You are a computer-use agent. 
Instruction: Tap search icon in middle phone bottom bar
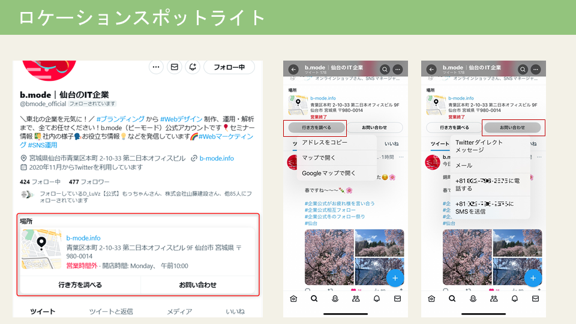click(x=314, y=299)
